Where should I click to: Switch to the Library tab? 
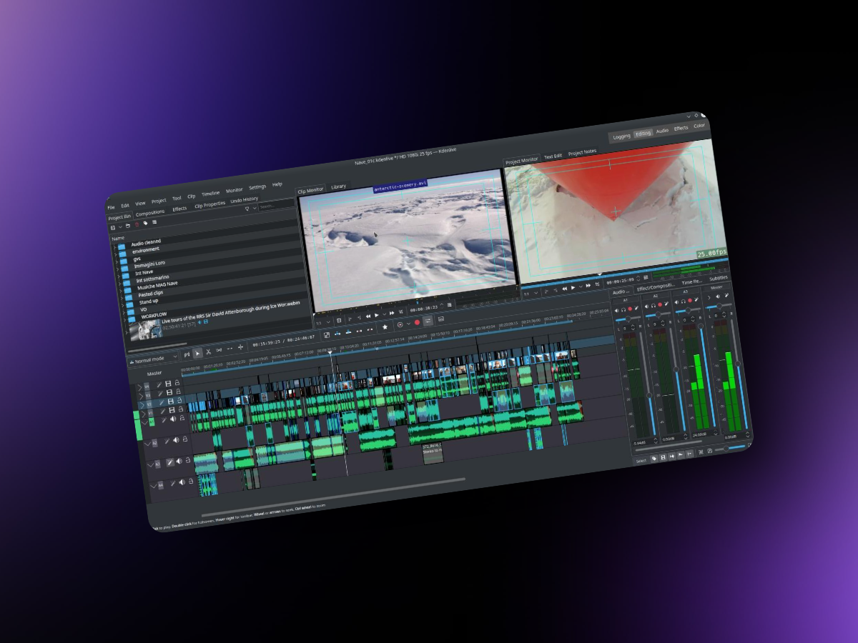[x=338, y=186]
